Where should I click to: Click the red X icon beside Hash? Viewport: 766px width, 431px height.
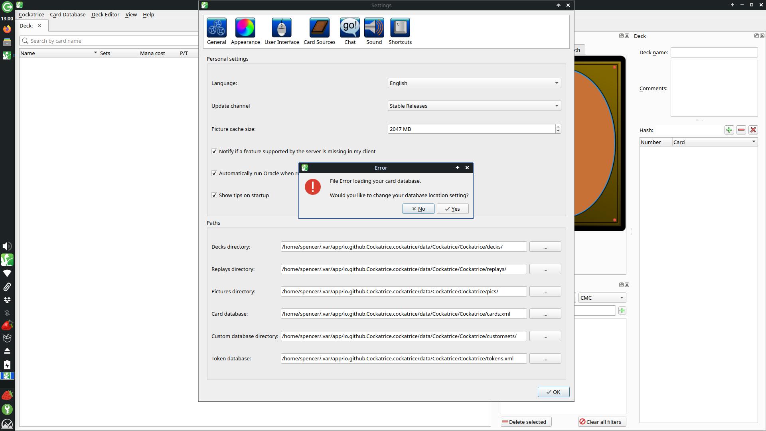point(753,130)
